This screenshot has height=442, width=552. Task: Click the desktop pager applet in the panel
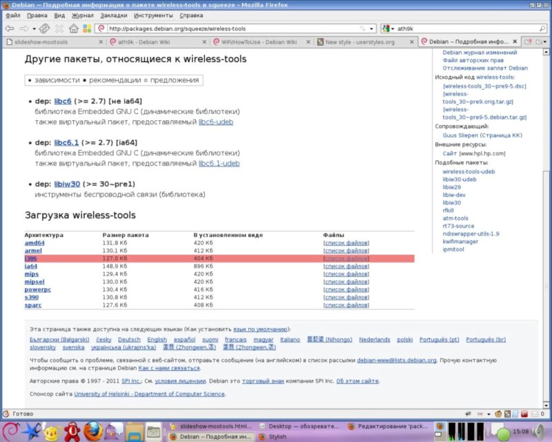coord(440,431)
